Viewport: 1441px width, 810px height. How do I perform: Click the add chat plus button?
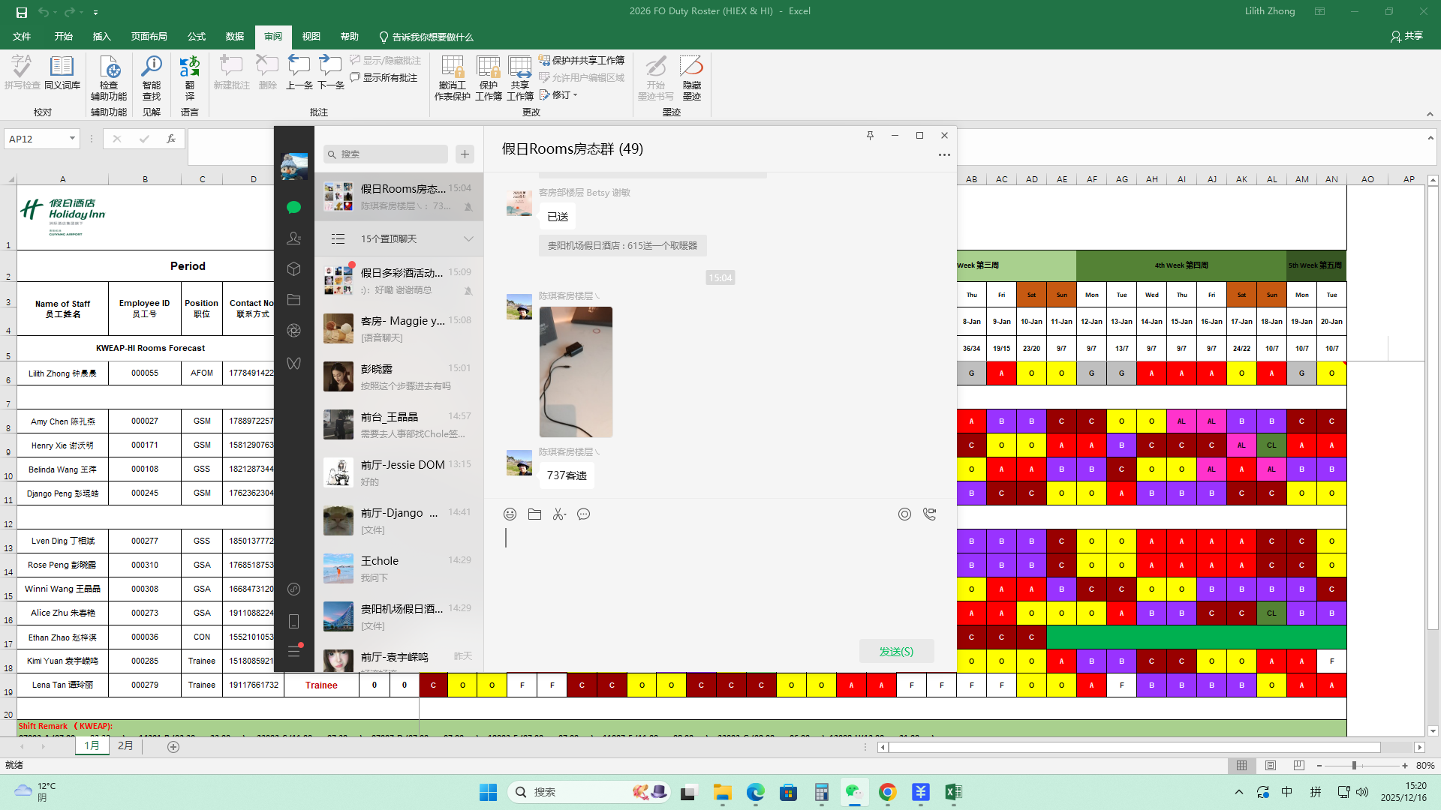tap(465, 154)
